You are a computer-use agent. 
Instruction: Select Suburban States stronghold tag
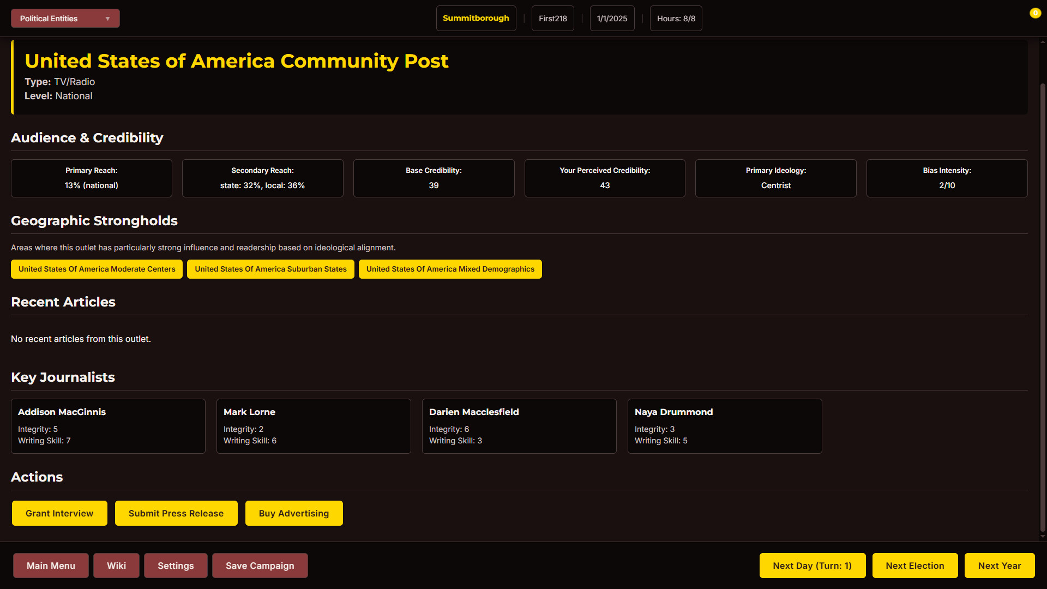tap(270, 269)
